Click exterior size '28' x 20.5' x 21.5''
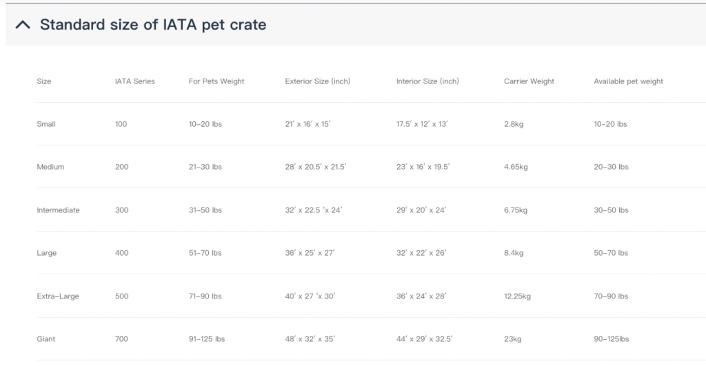This screenshot has width=706, height=366. coord(316,167)
